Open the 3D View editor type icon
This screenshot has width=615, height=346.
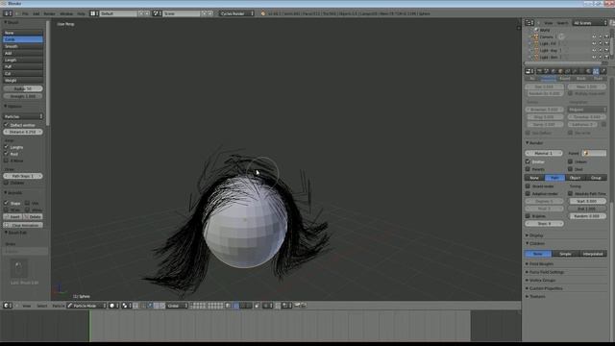pyautogui.click(x=7, y=306)
